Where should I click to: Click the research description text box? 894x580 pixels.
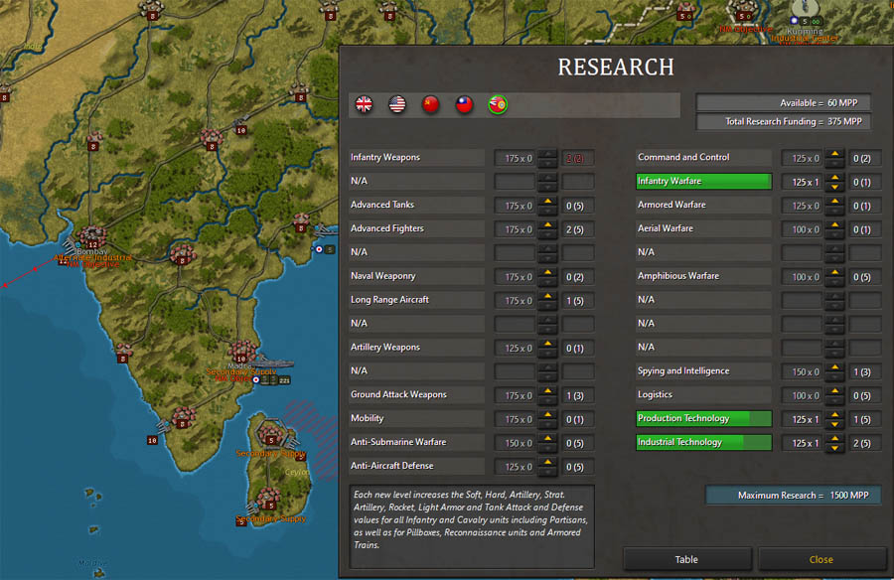tap(472, 526)
